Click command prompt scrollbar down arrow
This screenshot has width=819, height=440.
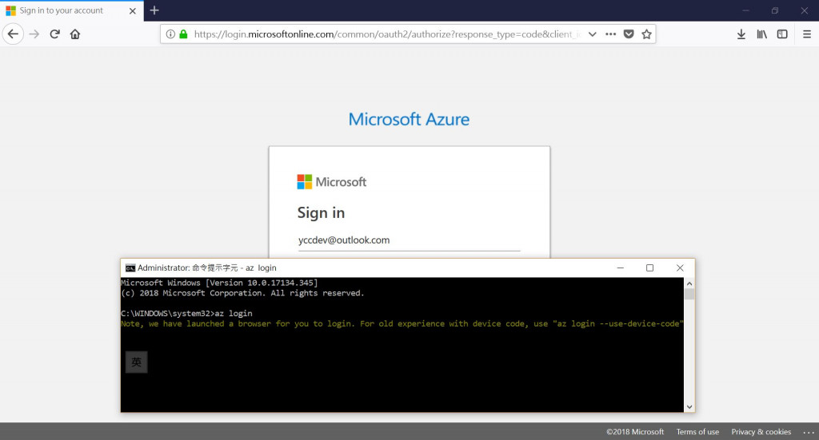[x=689, y=406]
